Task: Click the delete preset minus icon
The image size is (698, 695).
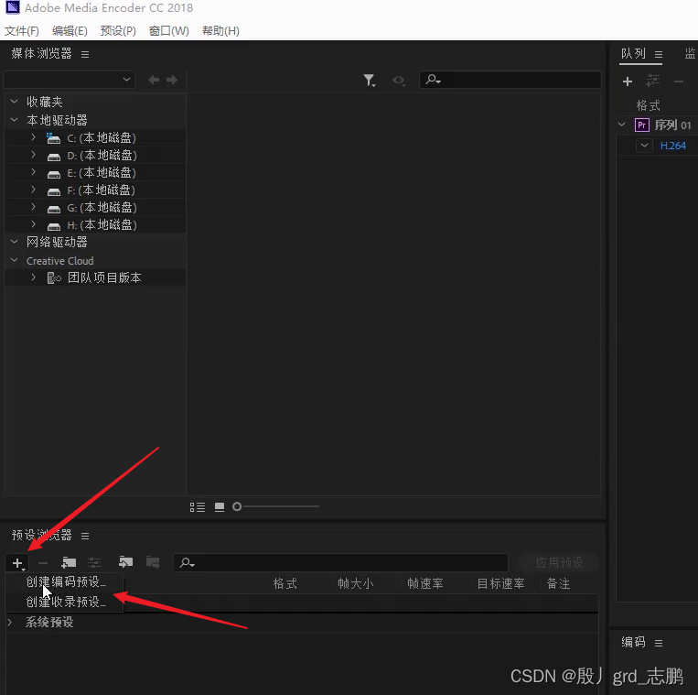Action: point(43,563)
